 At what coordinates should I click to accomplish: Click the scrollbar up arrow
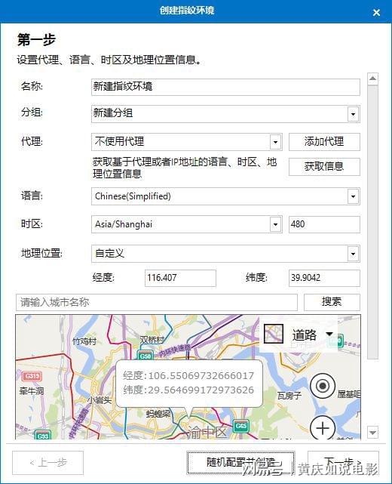(372, 79)
